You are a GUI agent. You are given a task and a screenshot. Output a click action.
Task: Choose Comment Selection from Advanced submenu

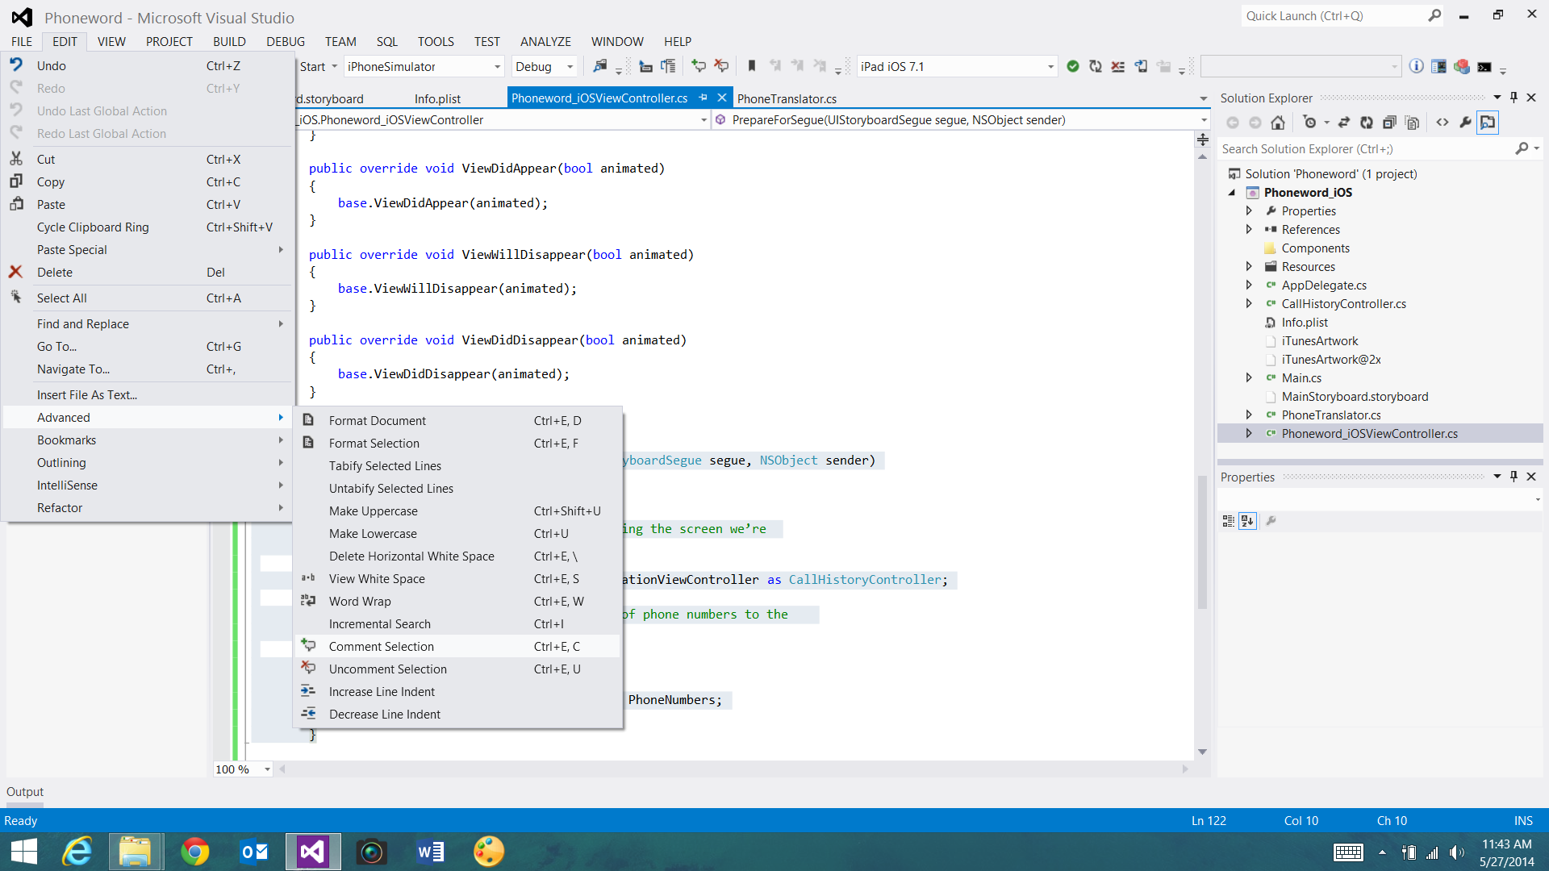pyautogui.click(x=381, y=647)
